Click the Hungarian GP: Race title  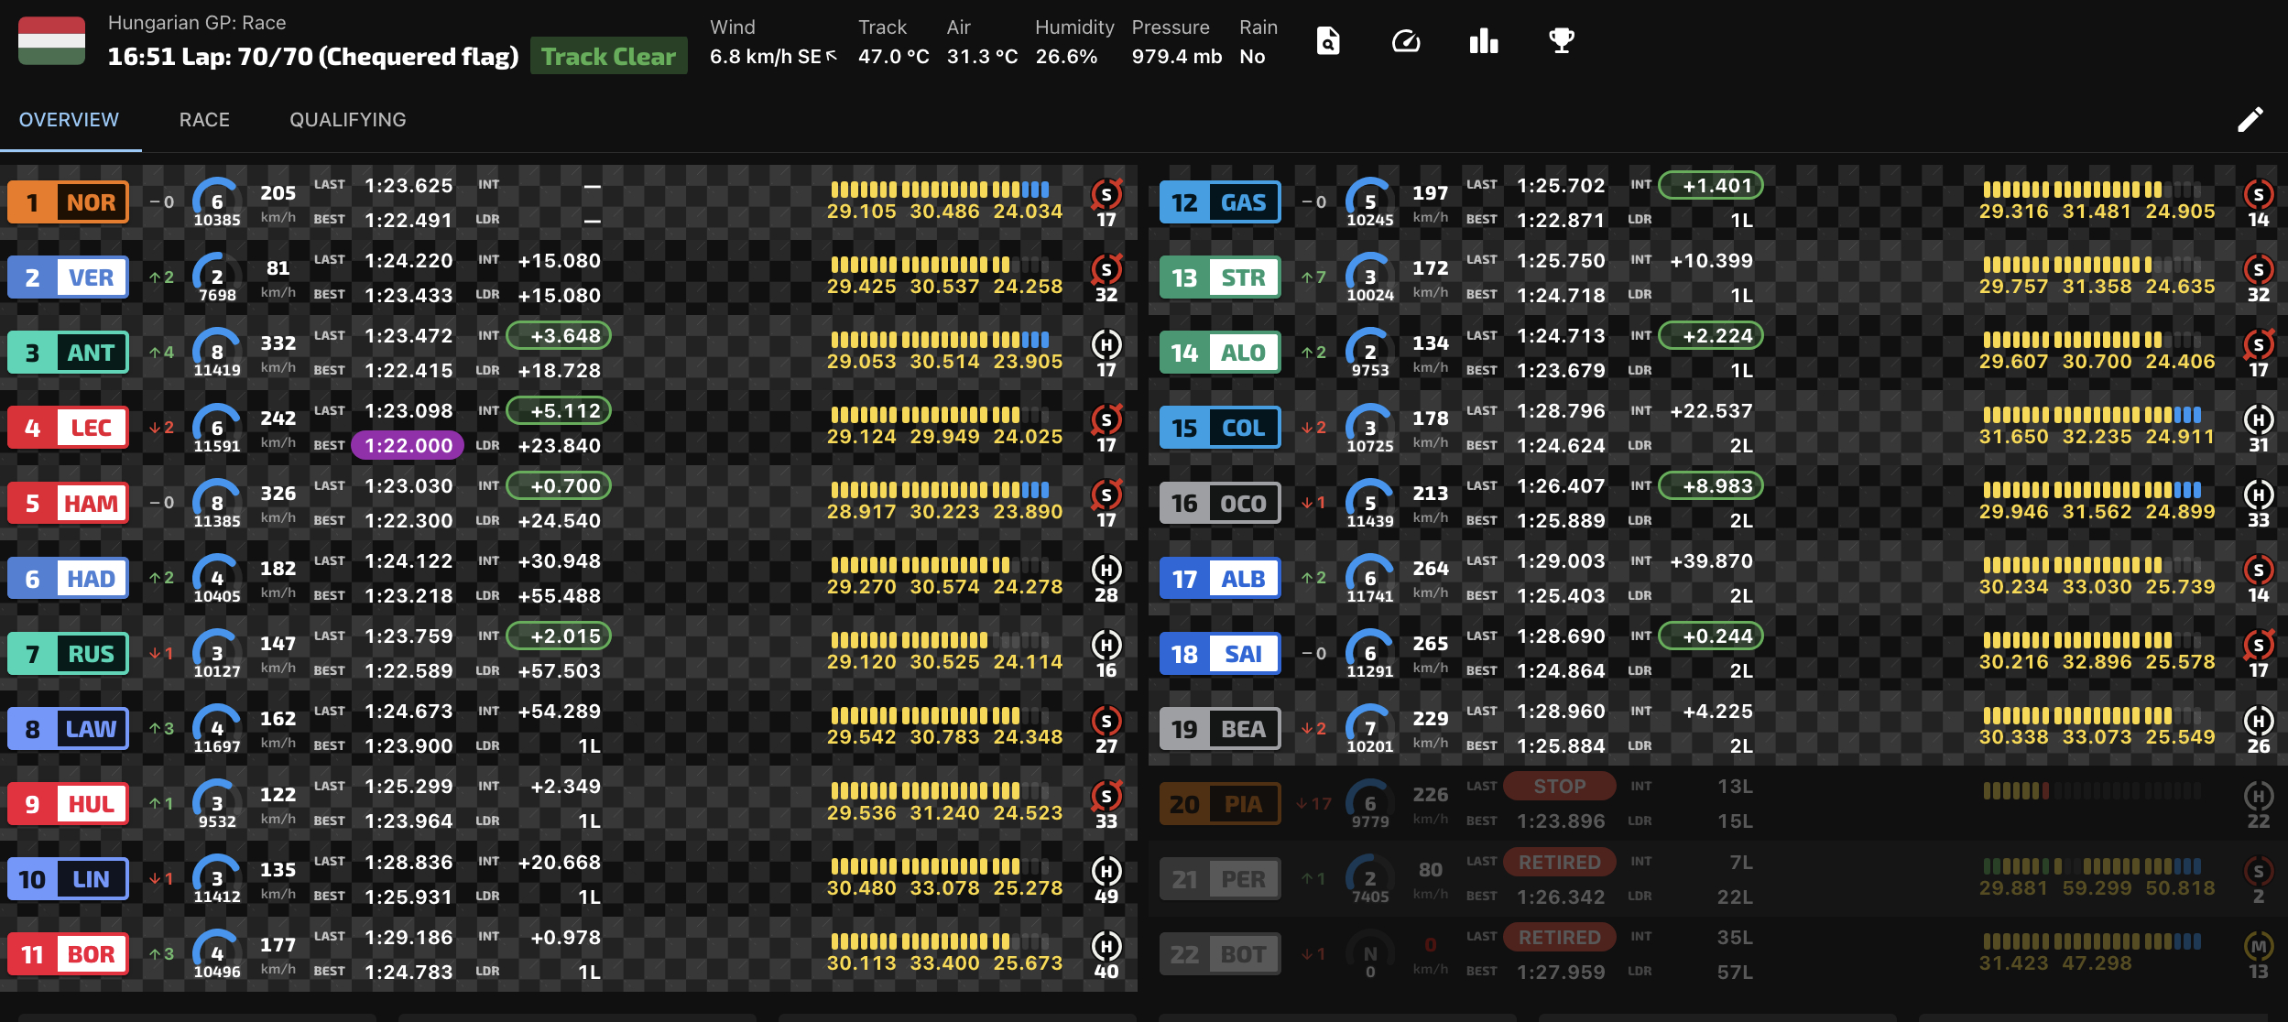[x=197, y=23]
